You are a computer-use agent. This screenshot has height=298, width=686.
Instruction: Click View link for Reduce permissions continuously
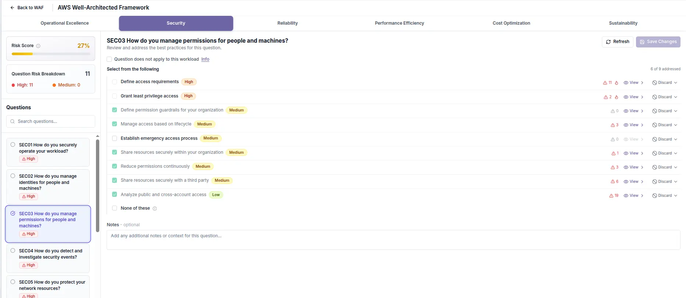[x=634, y=167]
